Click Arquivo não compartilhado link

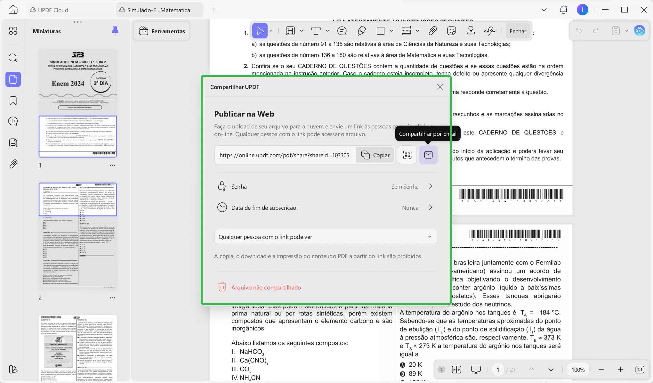(266, 287)
